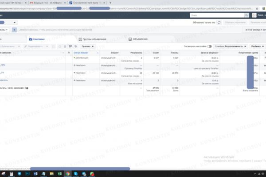
Task: Toggle the Посмотреть настройки switch
Action: pyautogui.click(x=210, y=46)
